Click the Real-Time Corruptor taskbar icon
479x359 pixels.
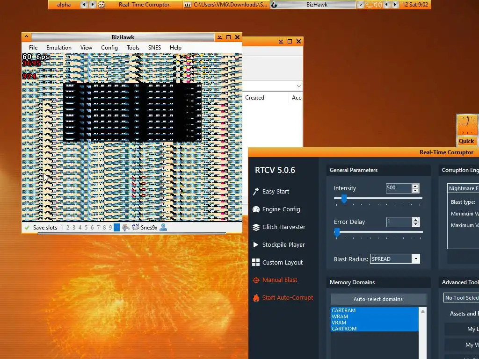[x=102, y=5]
